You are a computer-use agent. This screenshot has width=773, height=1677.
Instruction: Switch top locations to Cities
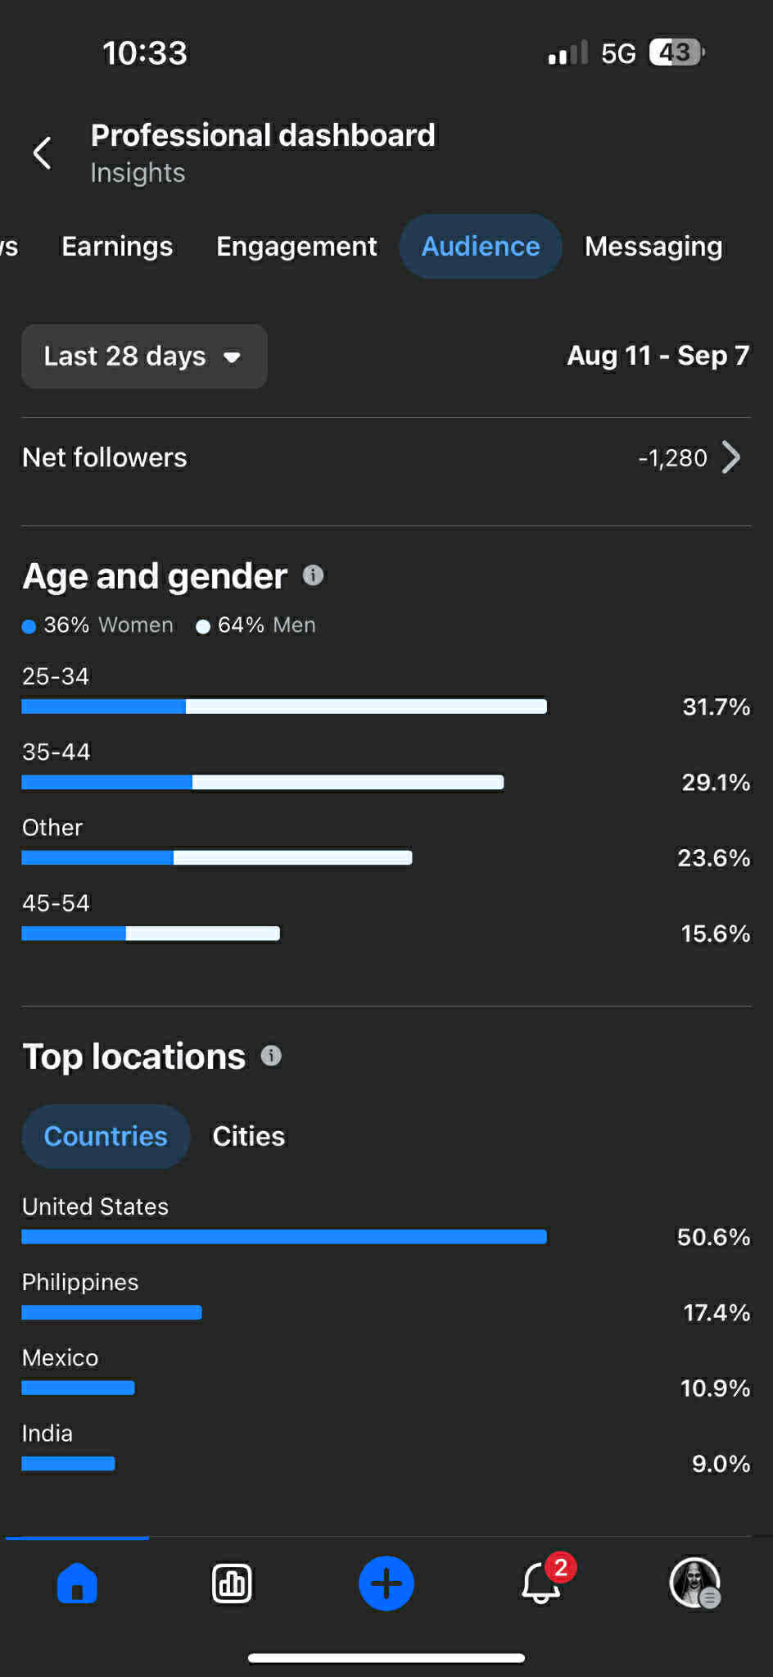249,1136
